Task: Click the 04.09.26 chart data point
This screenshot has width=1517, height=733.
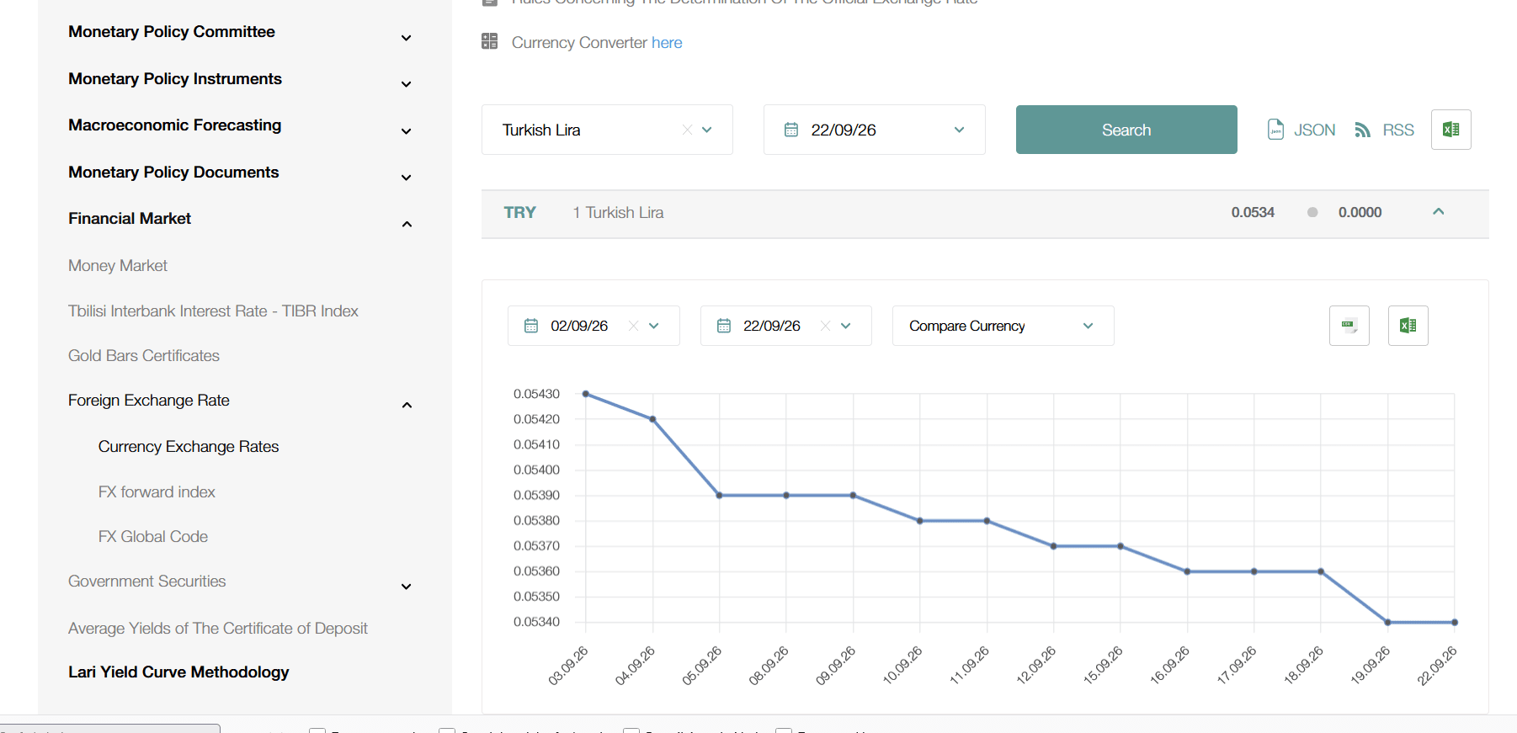Action: [652, 419]
